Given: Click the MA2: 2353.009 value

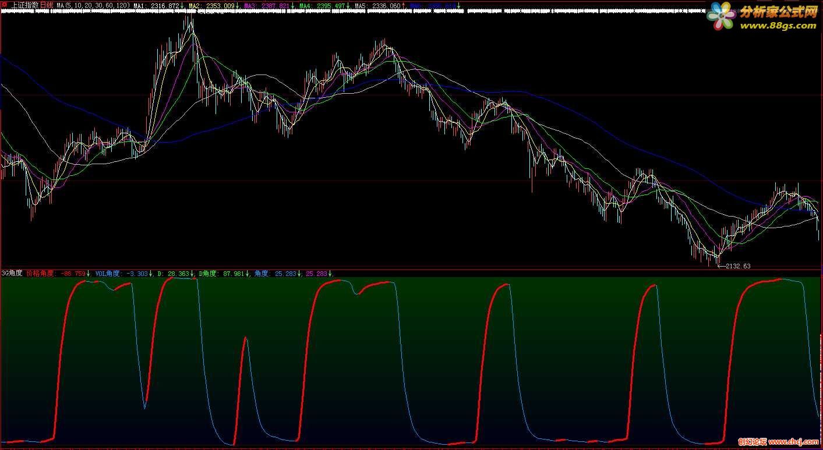Looking at the screenshot, I should coord(212,6).
